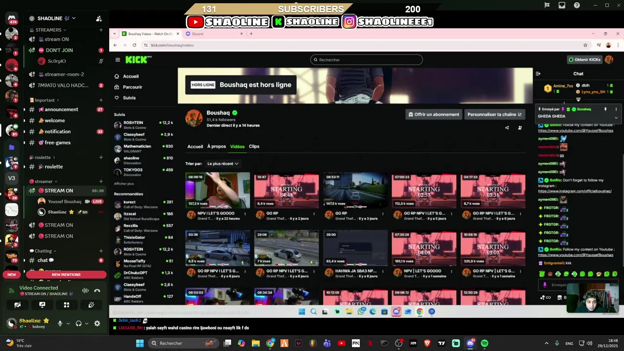Click the Kick share icon on channel header
This screenshot has width=624, height=351.
[507, 128]
